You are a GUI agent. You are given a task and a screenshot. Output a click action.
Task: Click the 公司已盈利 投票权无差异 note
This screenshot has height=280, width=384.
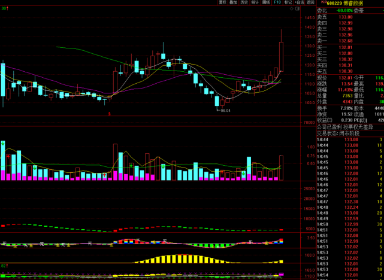[345, 127]
